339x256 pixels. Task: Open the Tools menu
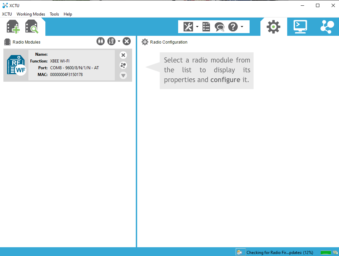pos(54,14)
